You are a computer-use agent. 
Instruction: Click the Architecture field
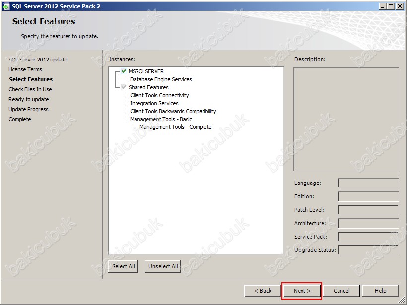pos(368,223)
